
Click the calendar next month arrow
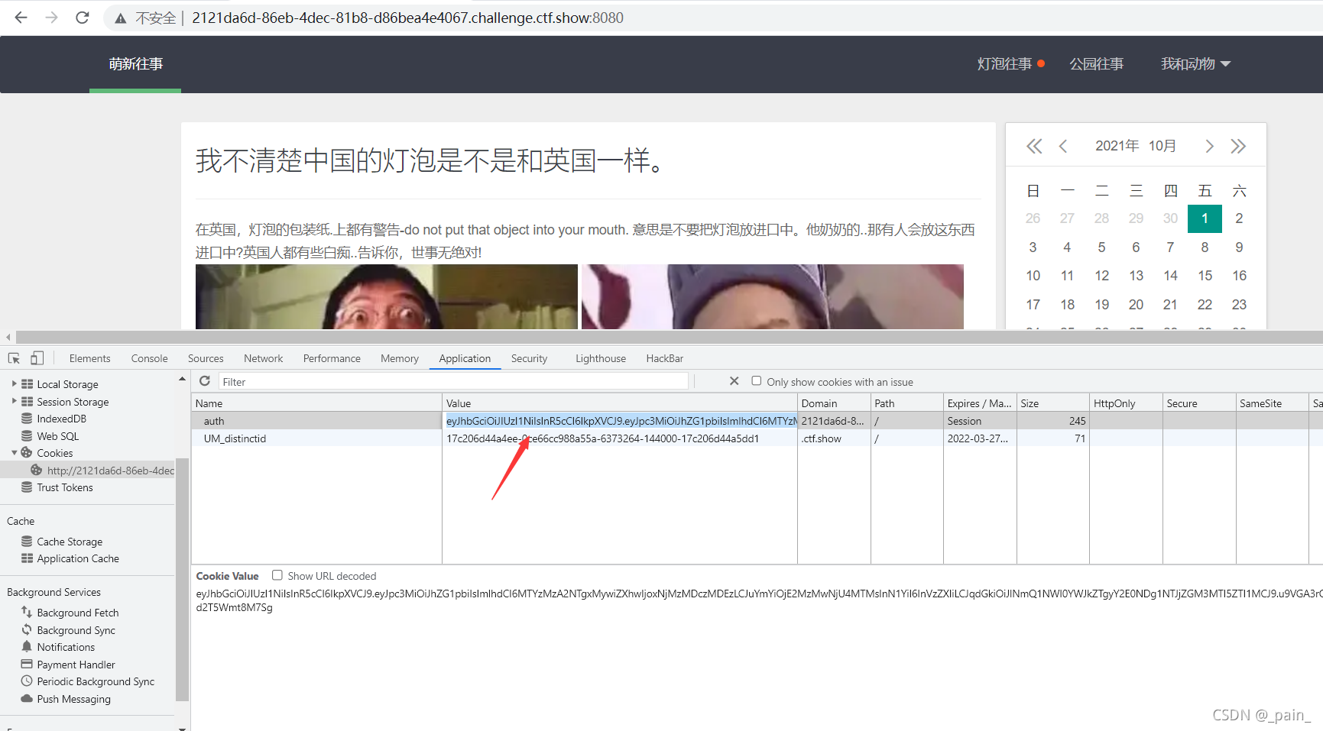click(x=1209, y=145)
